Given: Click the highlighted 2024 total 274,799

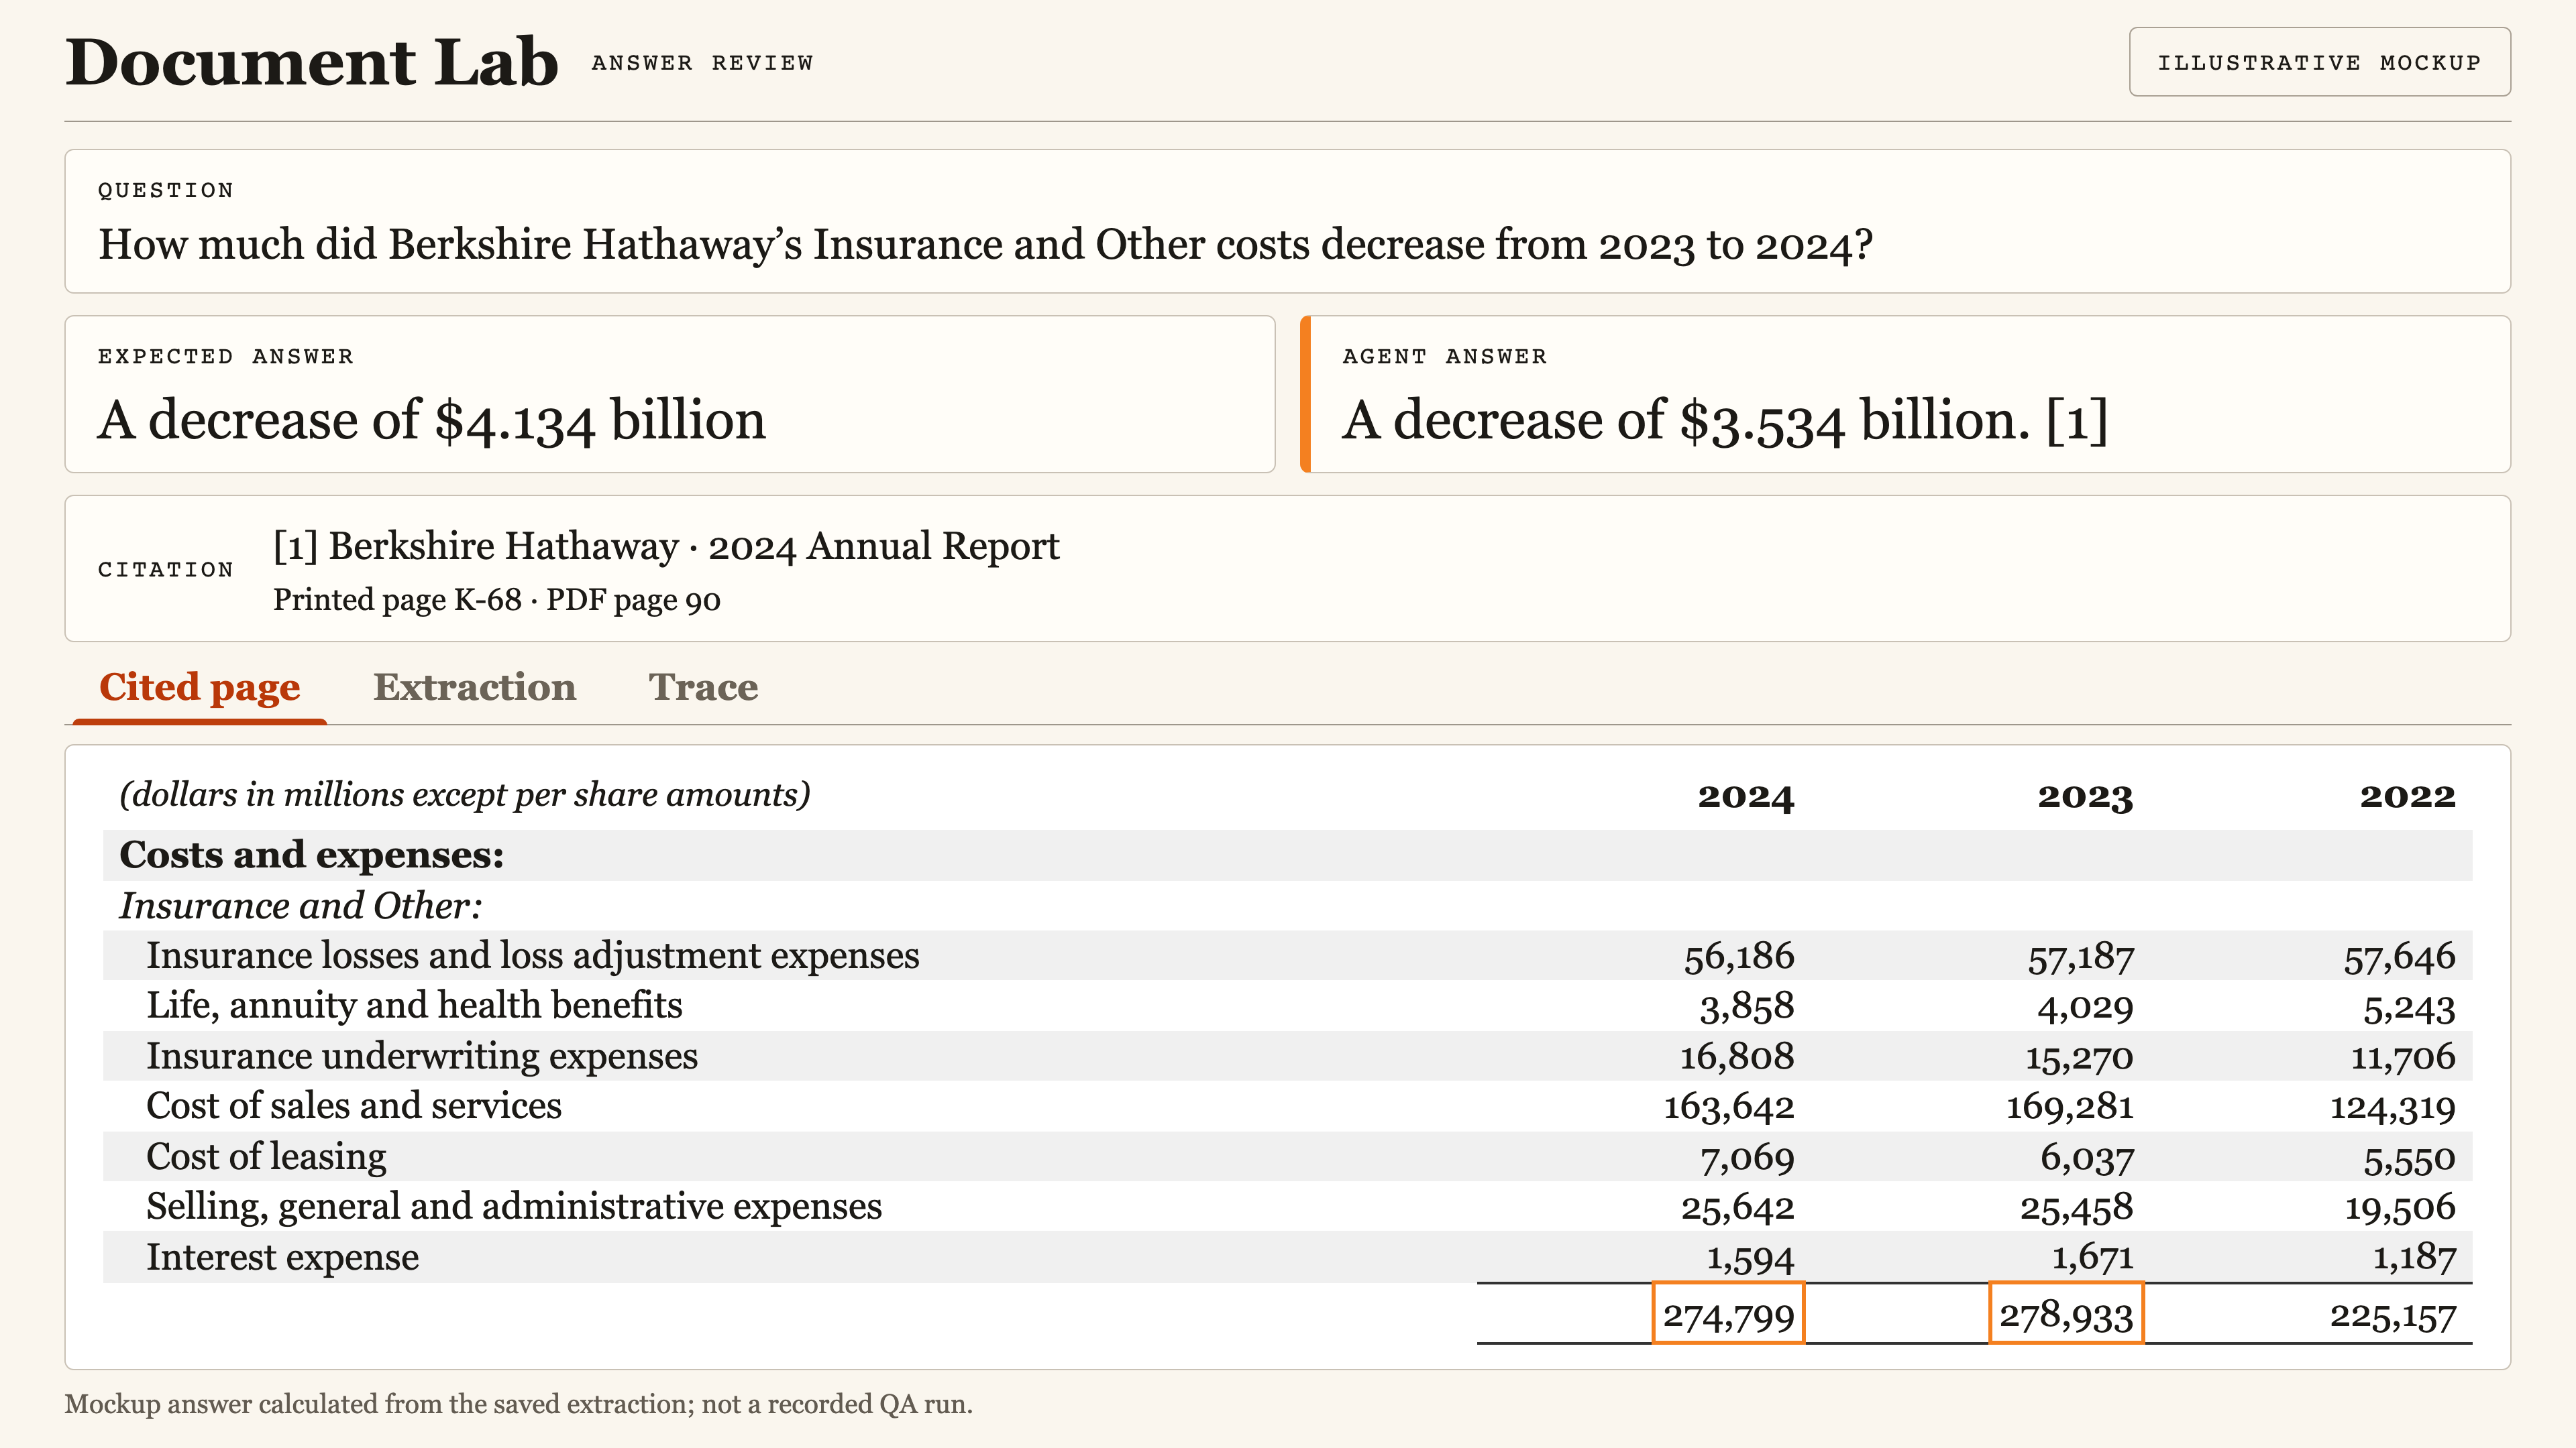Looking at the screenshot, I should click(1728, 1314).
